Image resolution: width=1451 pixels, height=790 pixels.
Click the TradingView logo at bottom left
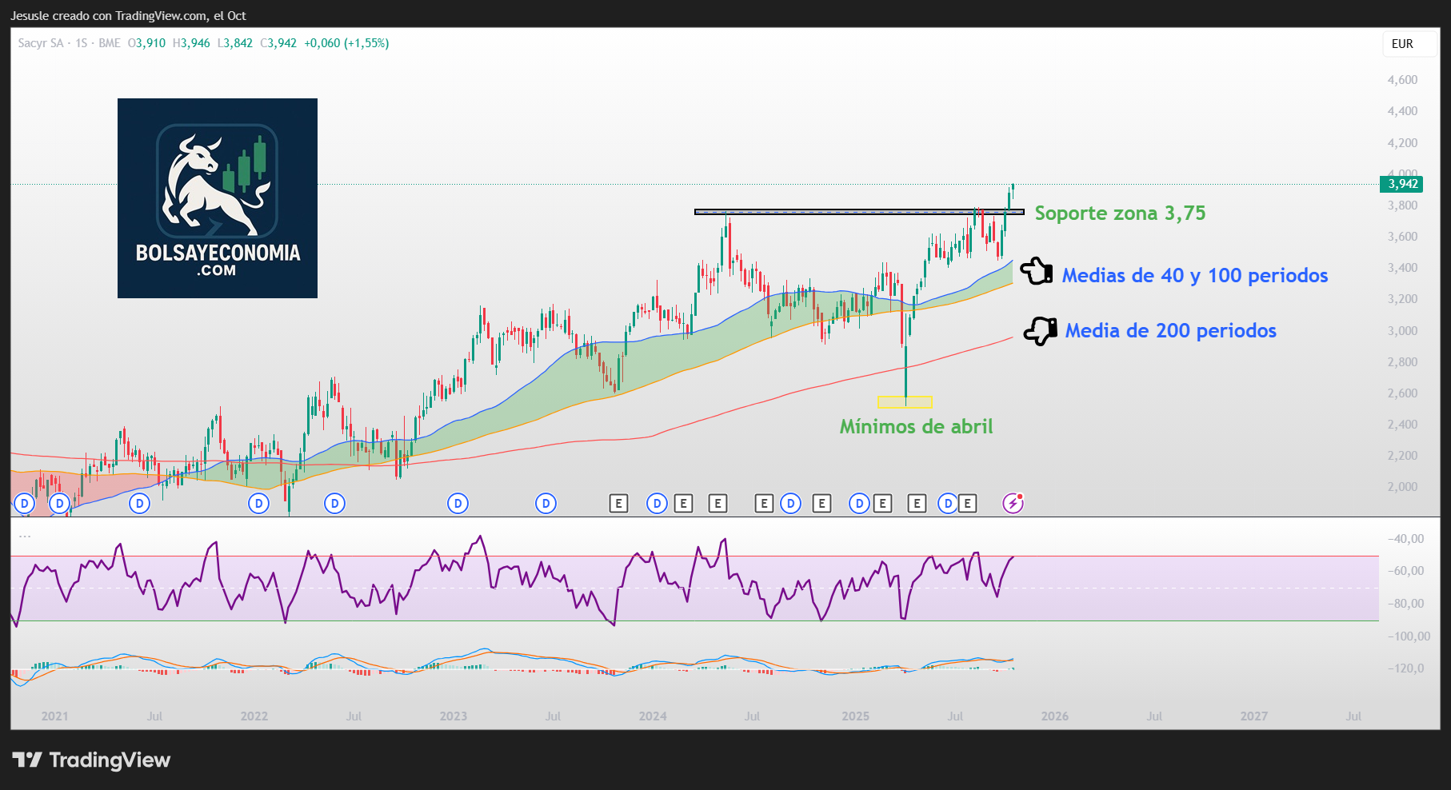tap(91, 760)
